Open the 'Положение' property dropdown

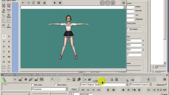[67, 89]
